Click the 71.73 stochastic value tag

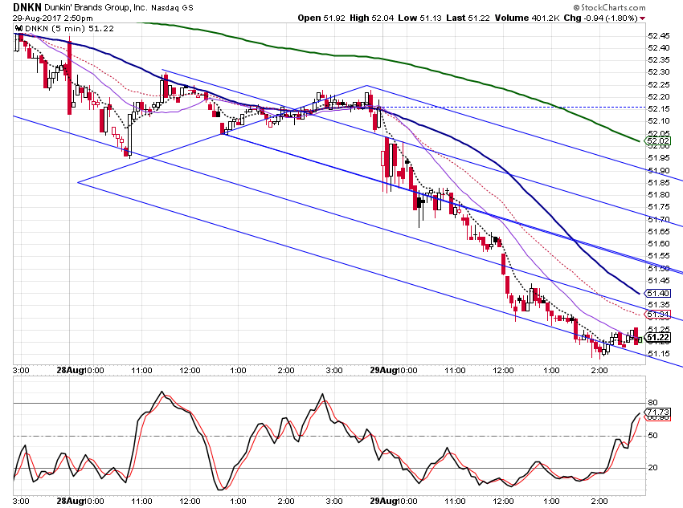click(x=658, y=412)
